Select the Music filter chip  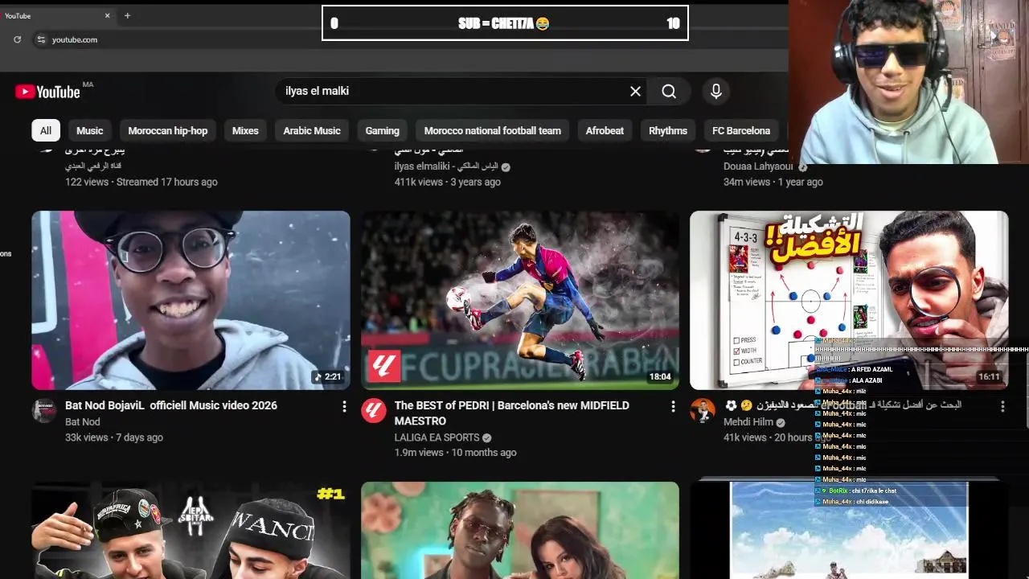(x=90, y=130)
